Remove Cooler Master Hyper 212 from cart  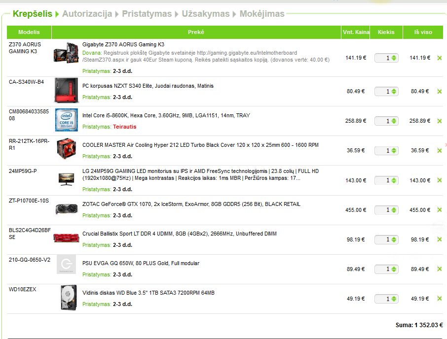[439, 151]
